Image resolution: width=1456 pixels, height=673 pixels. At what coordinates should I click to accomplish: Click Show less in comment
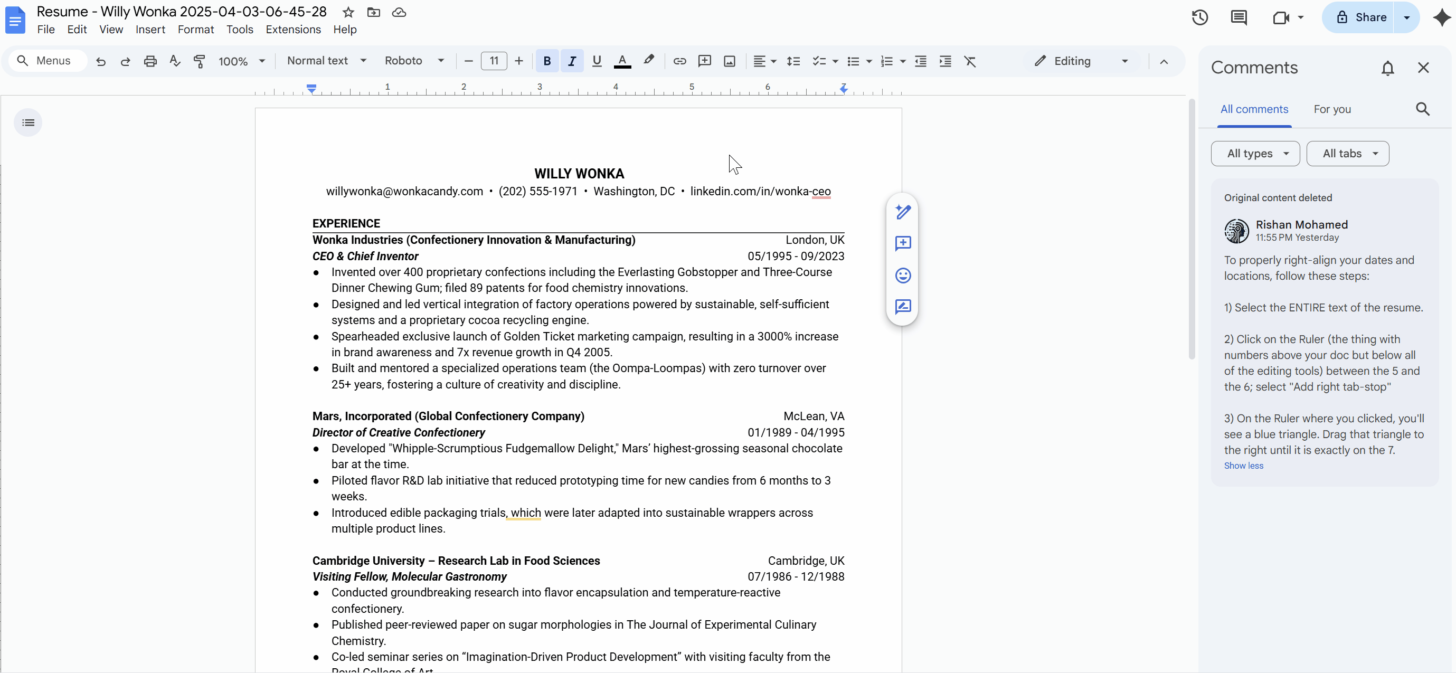1243,466
